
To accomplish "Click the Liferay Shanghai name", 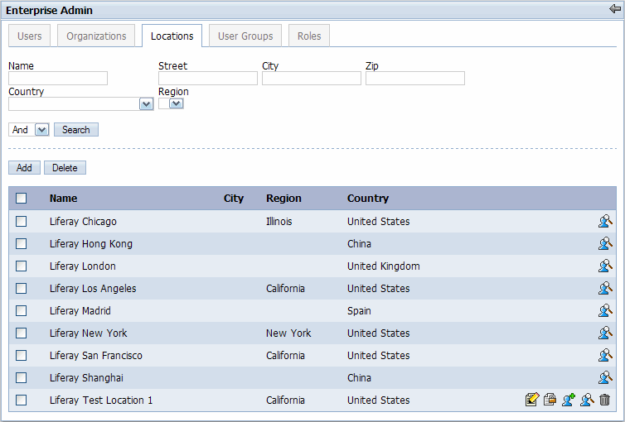I will pos(86,377).
